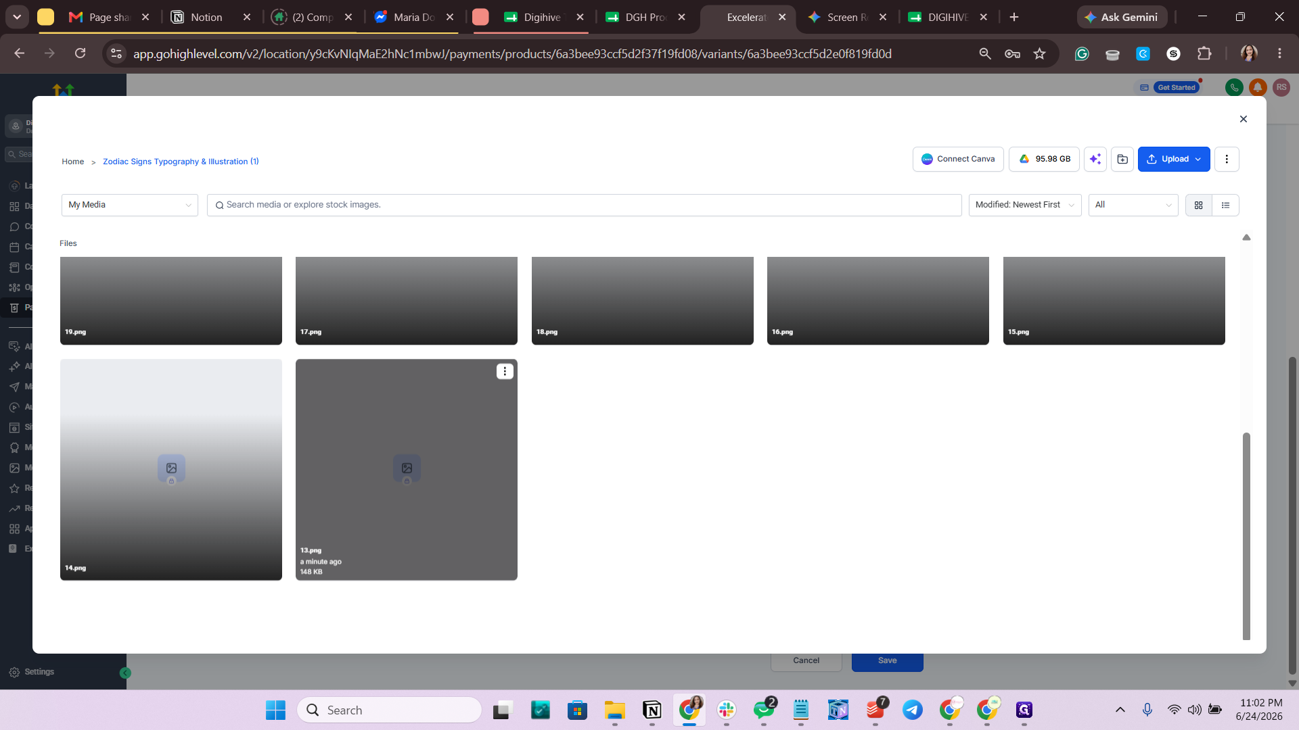Open the zoom magnifier icon in address bar
Viewport: 1299px width, 730px height.
click(x=985, y=53)
